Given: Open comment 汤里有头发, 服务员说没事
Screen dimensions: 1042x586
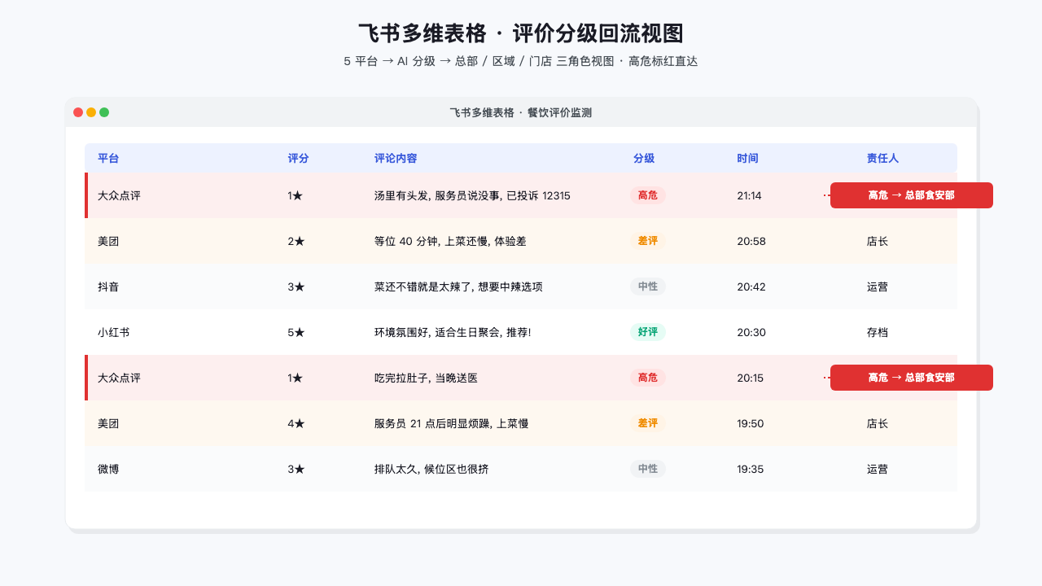Looking at the screenshot, I should point(472,195).
